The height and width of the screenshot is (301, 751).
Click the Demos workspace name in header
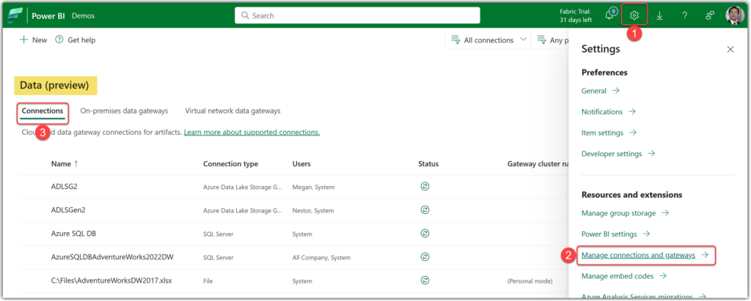click(x=83, y=15)
